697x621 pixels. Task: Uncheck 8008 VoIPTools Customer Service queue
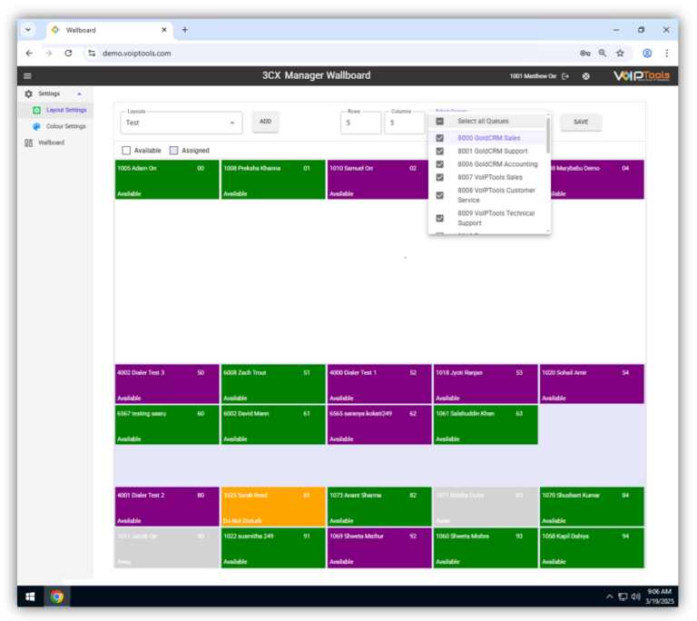(x=439, y=195)
